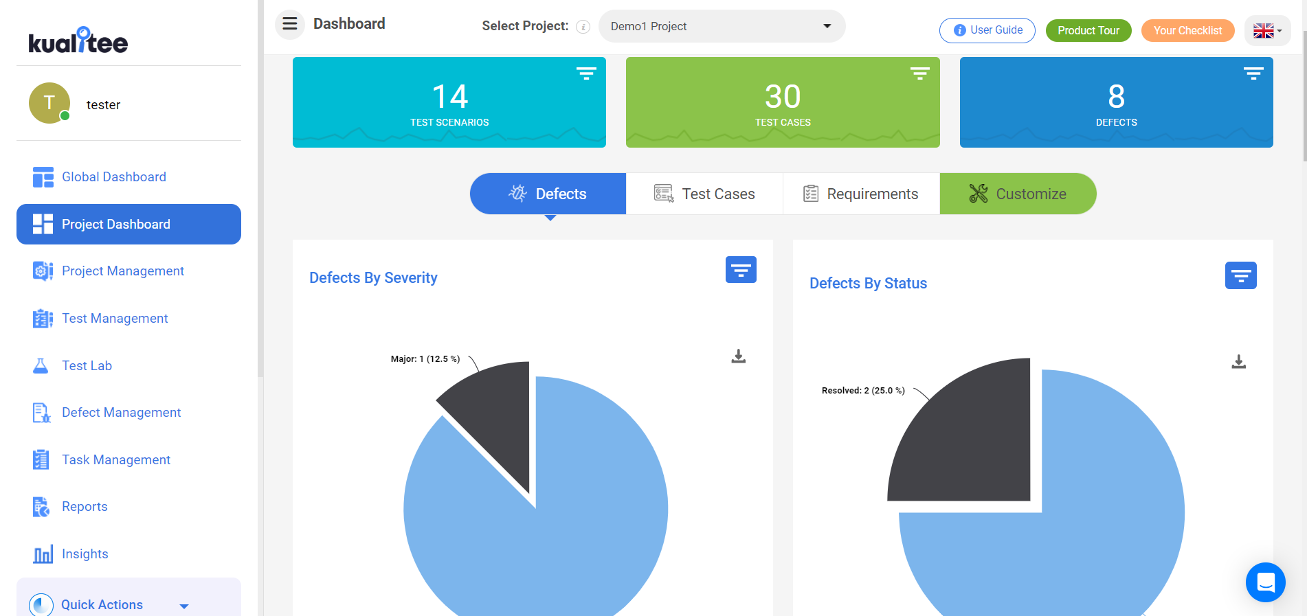Start the Product Tour
Viewport: 1307px width, 616px height.
coord(1088,30)
